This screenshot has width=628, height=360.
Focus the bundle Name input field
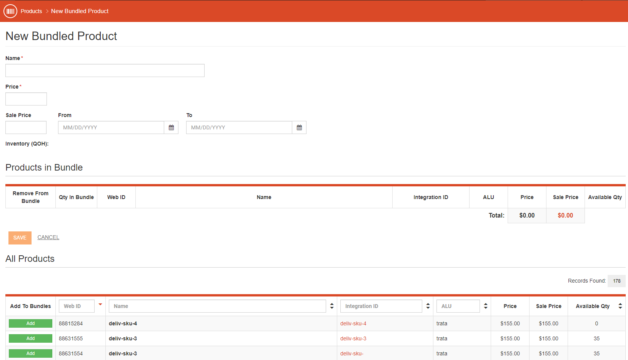[105, 70]
